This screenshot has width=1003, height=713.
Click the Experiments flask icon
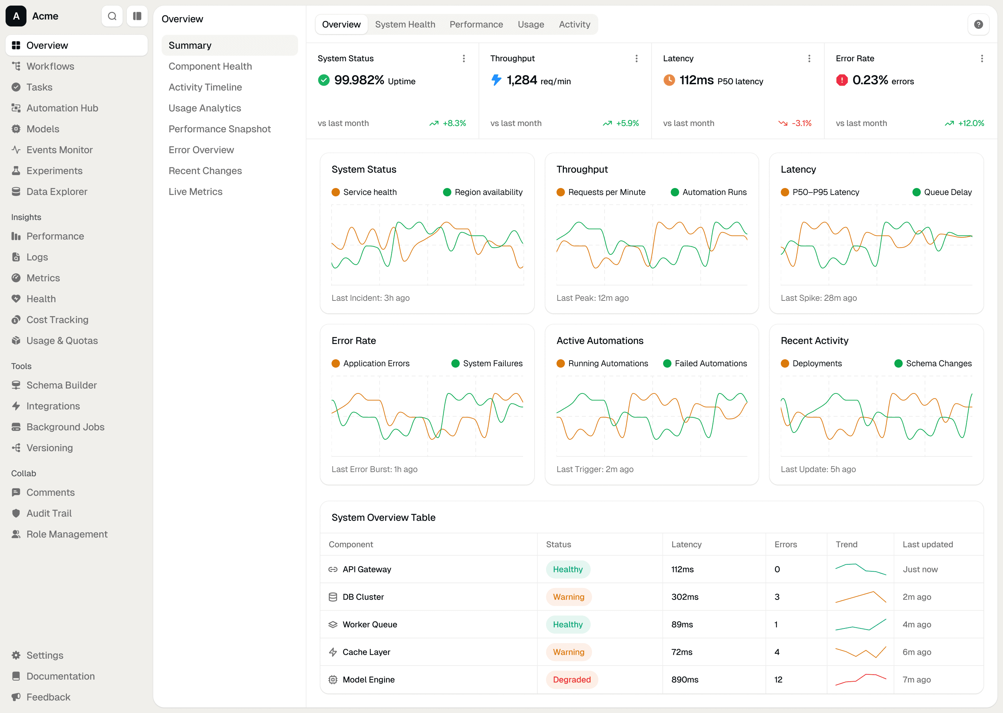pyautogui.click(x=16, y=171)
